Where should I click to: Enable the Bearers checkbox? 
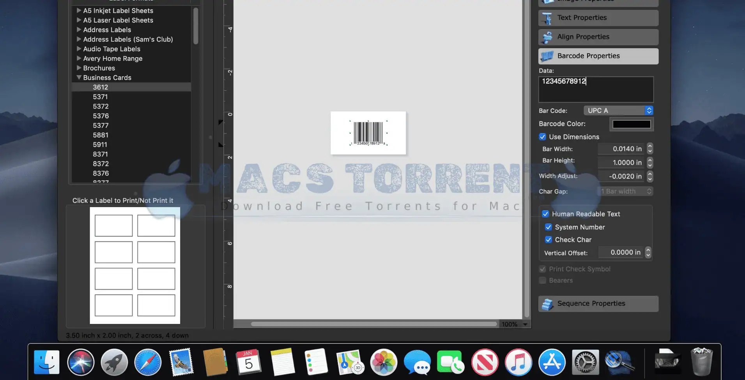click(542, 280)
